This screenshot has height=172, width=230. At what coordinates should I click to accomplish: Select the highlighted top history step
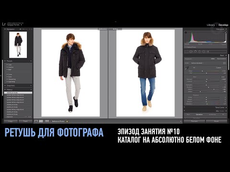point(18,93)
